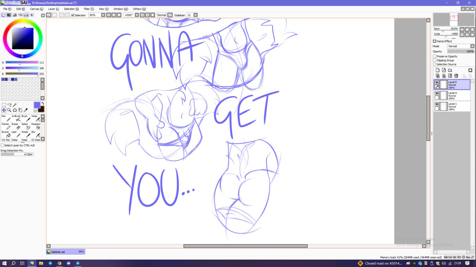Screen dimensions: 476x267
Task: Click the layer Opacity slider bar
Action: point(461,52)
